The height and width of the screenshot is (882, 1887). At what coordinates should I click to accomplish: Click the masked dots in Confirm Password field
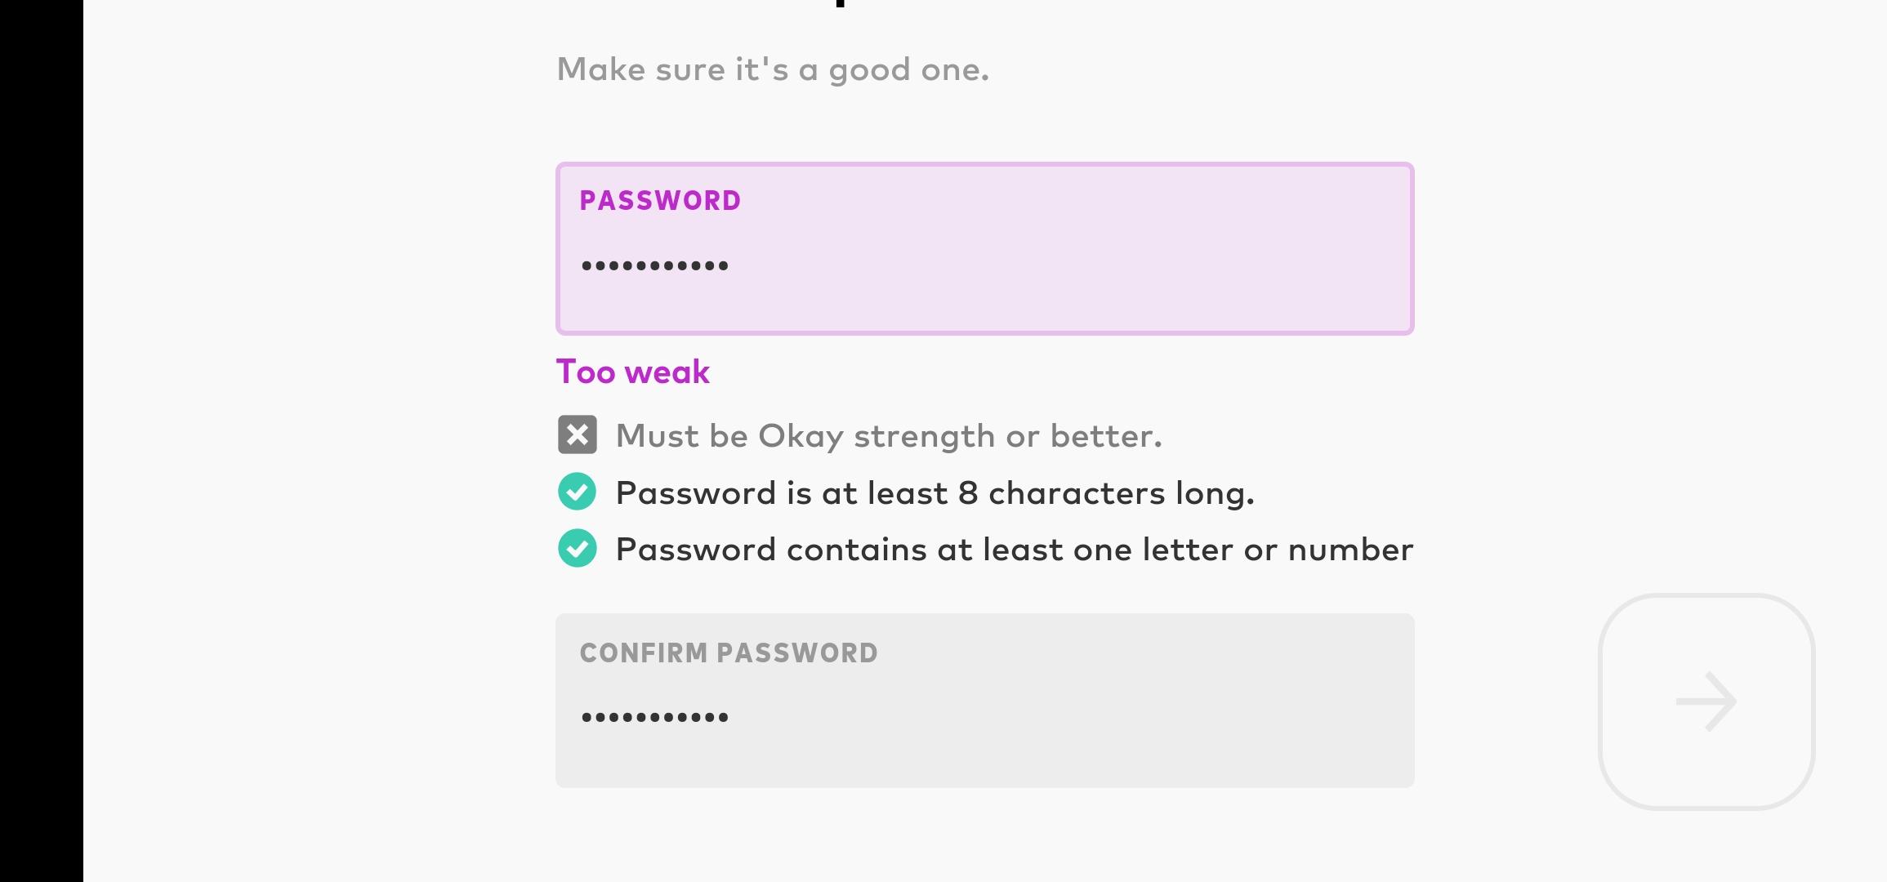(654, 717)
